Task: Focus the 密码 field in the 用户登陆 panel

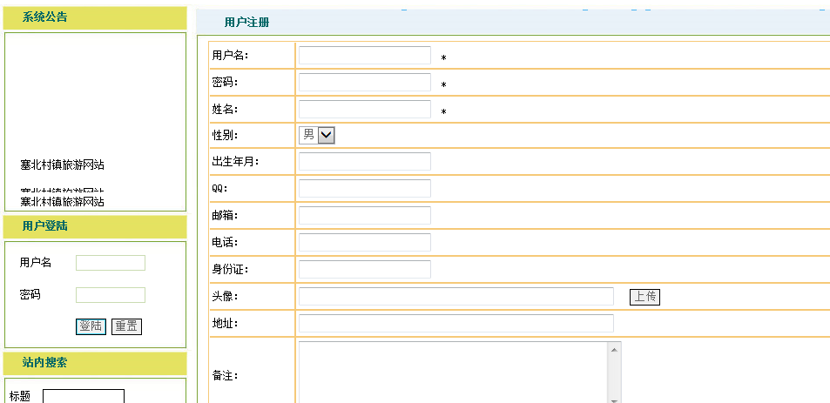Action: point(111,295)
